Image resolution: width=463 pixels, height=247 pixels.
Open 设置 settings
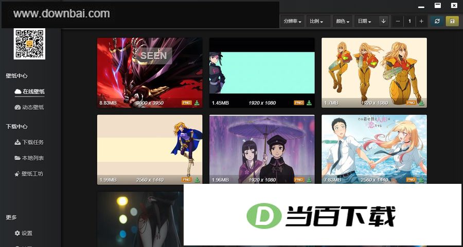pyautogui.click(x=24, y=233)
